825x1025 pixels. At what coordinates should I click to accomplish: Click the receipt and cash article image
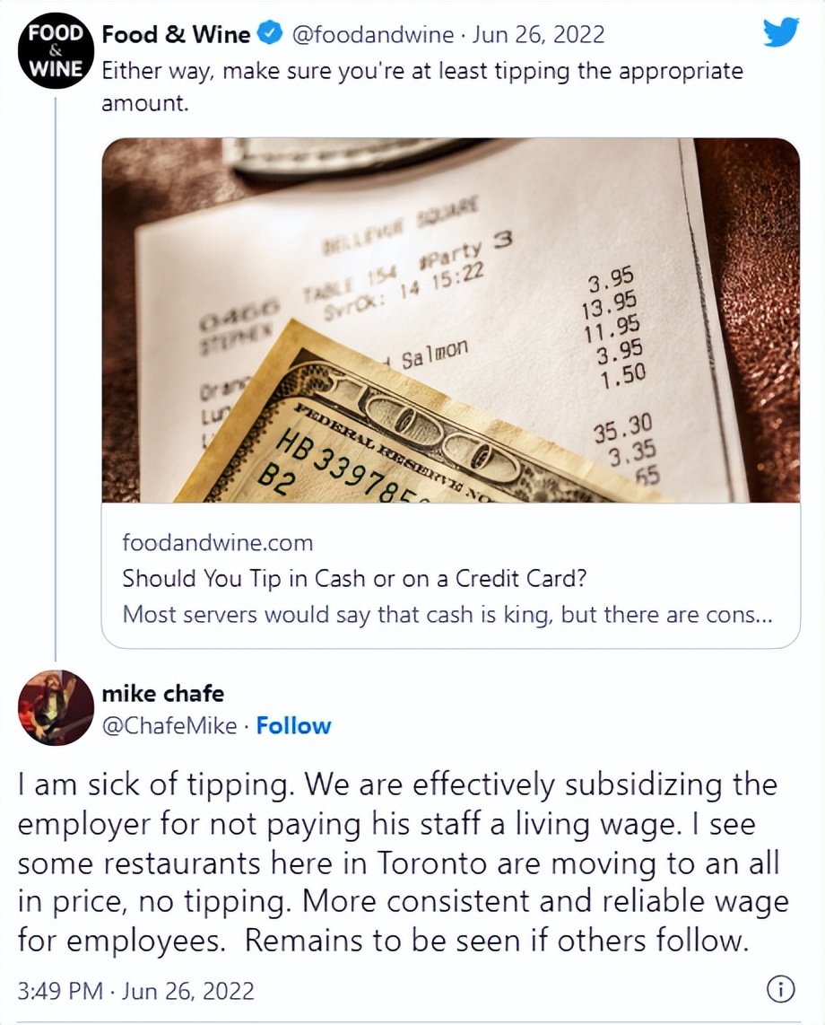[450, 320]
